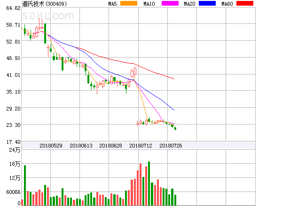Click the 12万 volume axis label
The image size is (282, 206).
pyautogui.click(x=15, y=178)
